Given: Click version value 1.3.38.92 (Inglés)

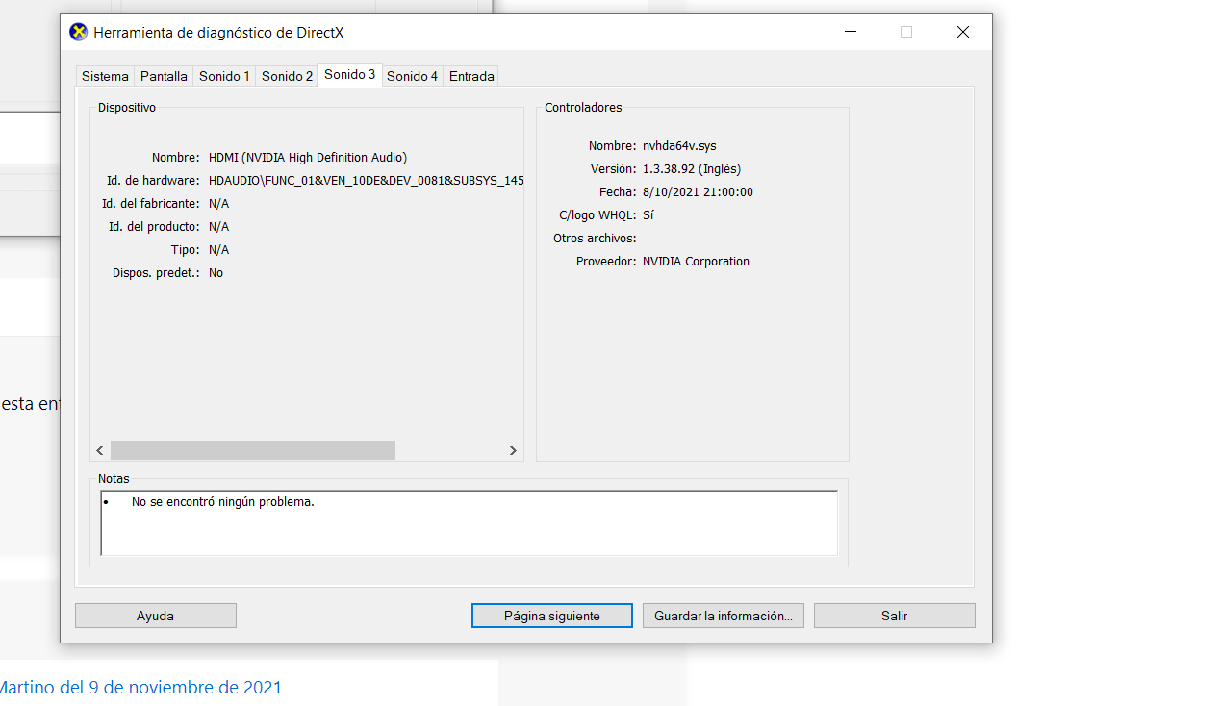Looking at the screenshot, I should point(692,168).
